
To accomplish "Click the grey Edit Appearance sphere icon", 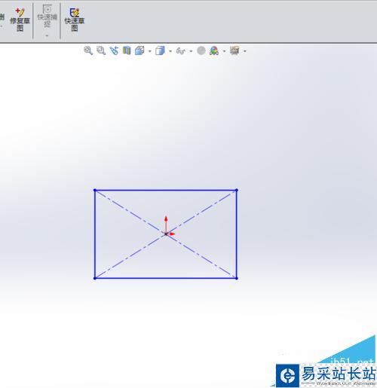I will [201, 50].
